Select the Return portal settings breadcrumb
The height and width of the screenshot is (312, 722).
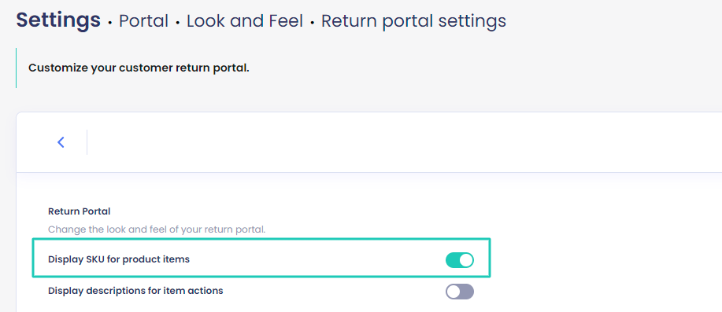click(x=413, y=21)
